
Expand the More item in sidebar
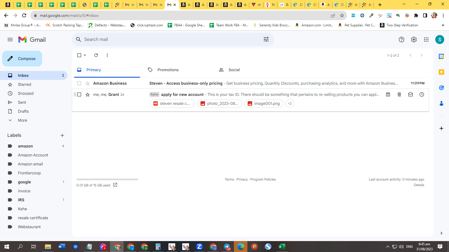(x=22, y=120)
